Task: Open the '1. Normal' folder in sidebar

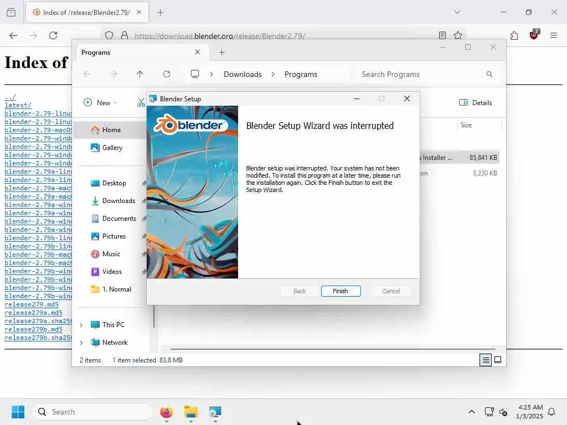Action: (116, 289)
